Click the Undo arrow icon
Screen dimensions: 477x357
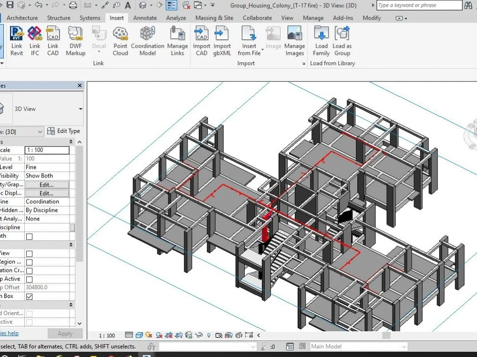click(38, 5)
